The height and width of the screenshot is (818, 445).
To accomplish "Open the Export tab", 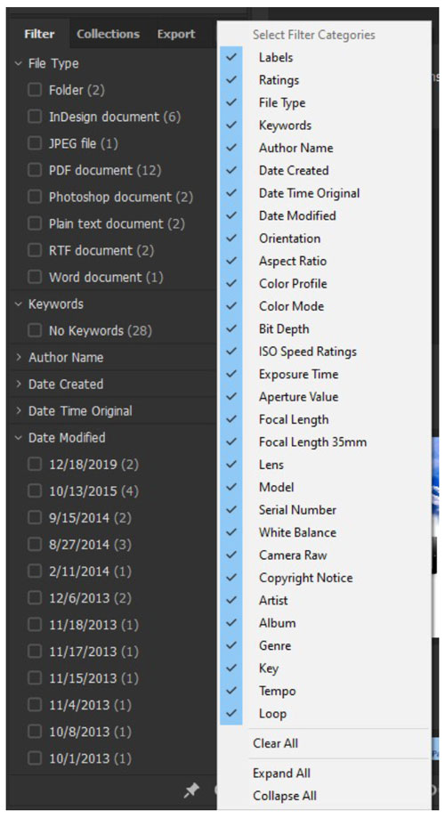I will point(176,34).
